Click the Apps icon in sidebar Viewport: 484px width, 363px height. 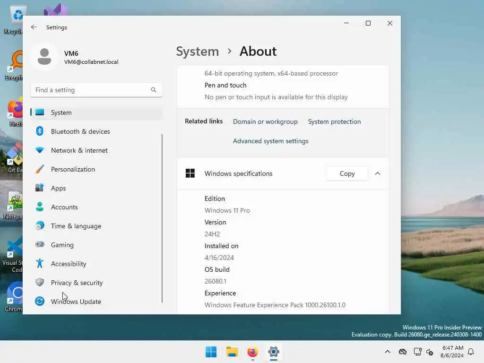(x=40, y=188)
